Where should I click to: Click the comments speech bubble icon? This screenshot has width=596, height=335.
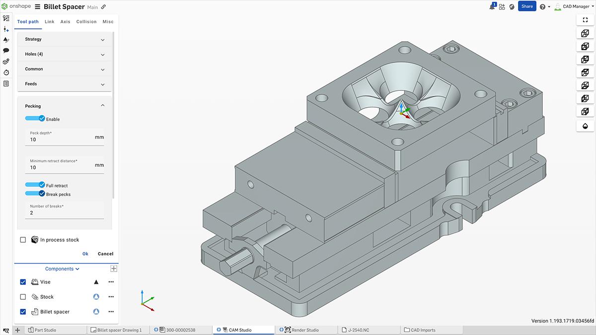(x=6, y=50)
